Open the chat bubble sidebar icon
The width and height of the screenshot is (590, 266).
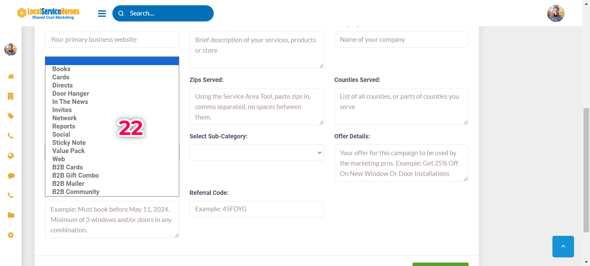coord(11,175)
